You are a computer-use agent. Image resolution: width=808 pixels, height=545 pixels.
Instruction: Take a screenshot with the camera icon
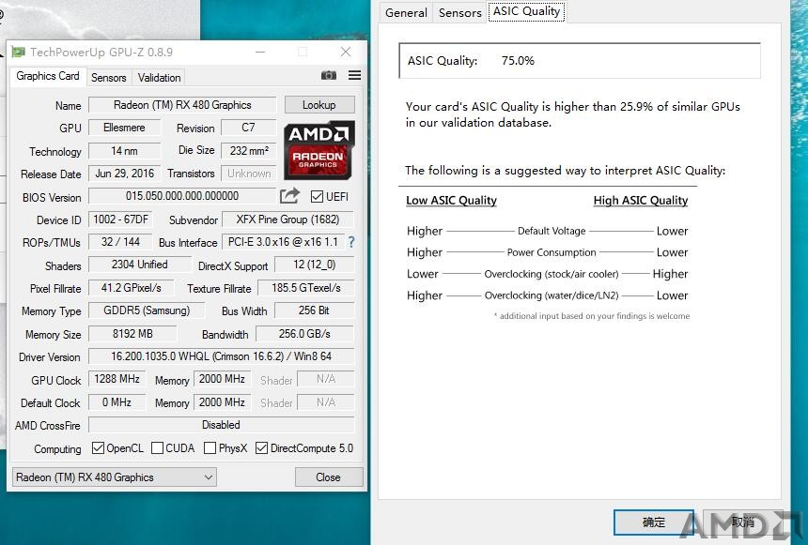click(x=328, y=76)
